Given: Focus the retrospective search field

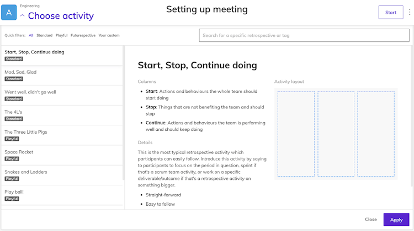Looking at the screenshot, I should coord(304,36).
